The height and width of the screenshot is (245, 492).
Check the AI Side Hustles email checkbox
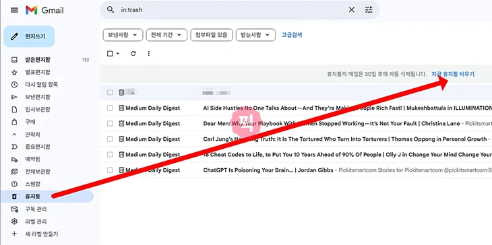pyautogui.click(x=110, y=108)
